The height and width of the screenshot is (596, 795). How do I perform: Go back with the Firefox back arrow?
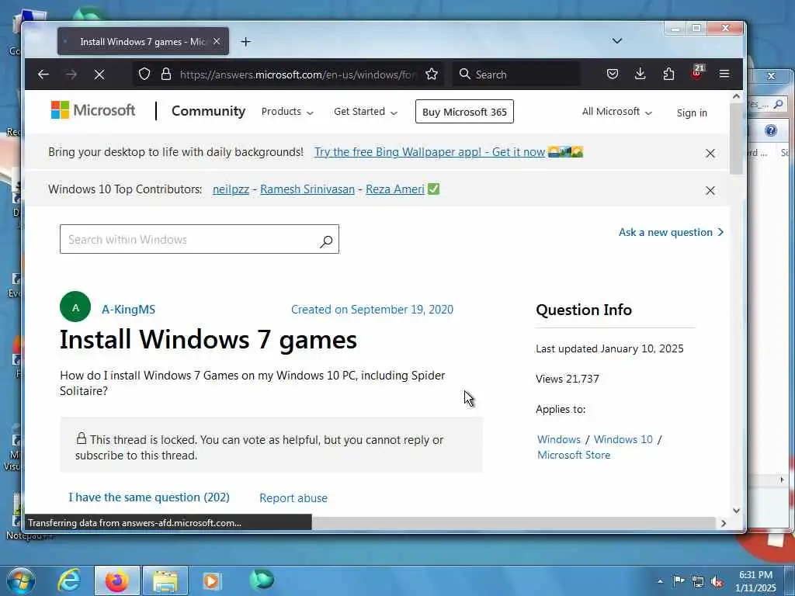coord(43,74)
